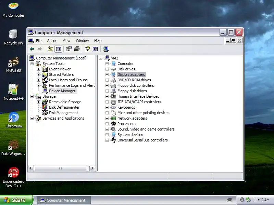Open the View menu
The image size is (274, 205).
point(66,41)
